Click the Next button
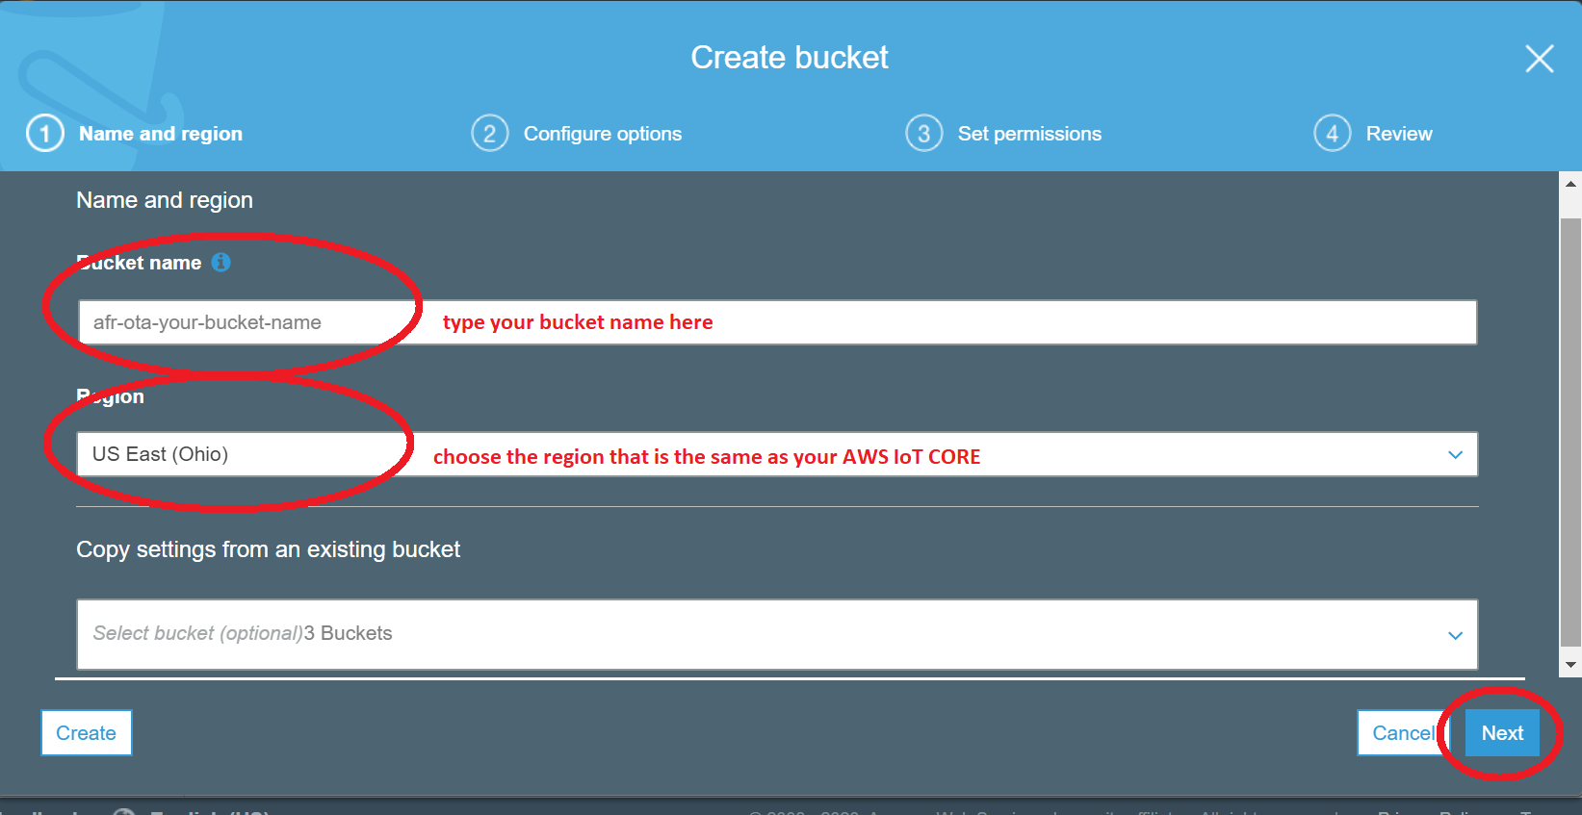 pos(1502,733)
